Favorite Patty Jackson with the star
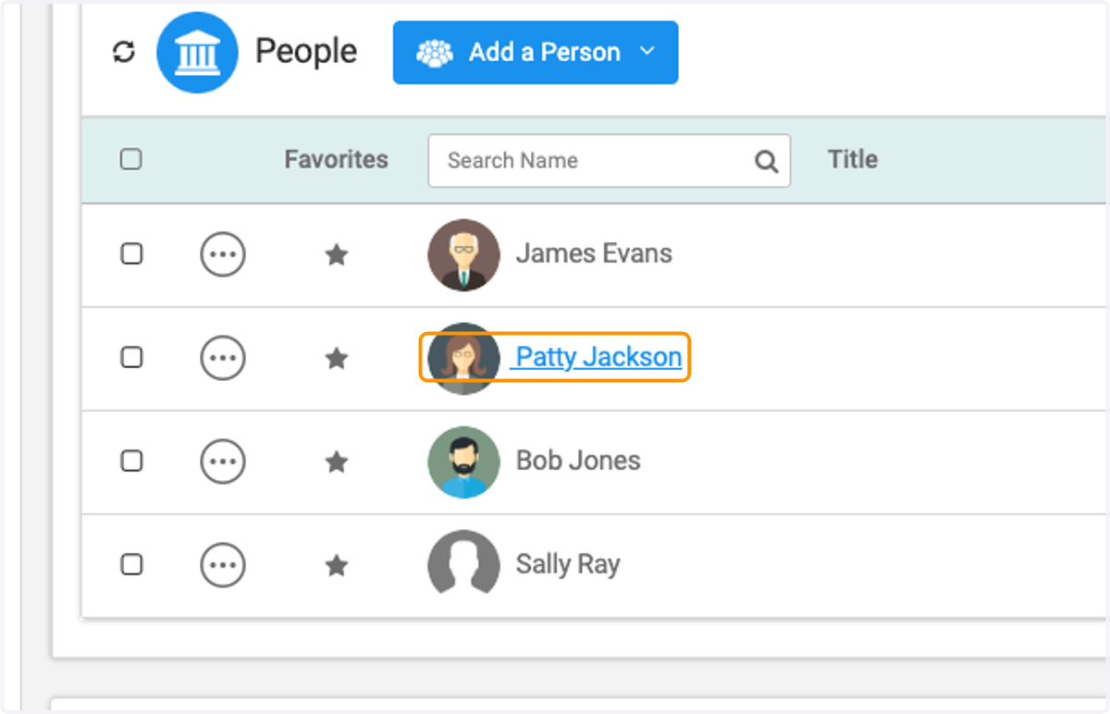Screen dimensions: 1110x714 (x=337, y=358)
